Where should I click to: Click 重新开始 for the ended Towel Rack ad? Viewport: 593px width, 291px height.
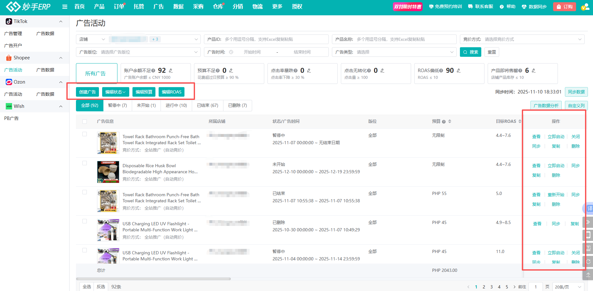click(x=556, y=195)
